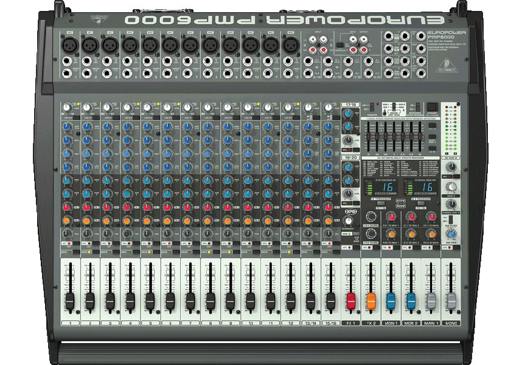Flip the bridge amp mode switch

[x=394, y=106]
